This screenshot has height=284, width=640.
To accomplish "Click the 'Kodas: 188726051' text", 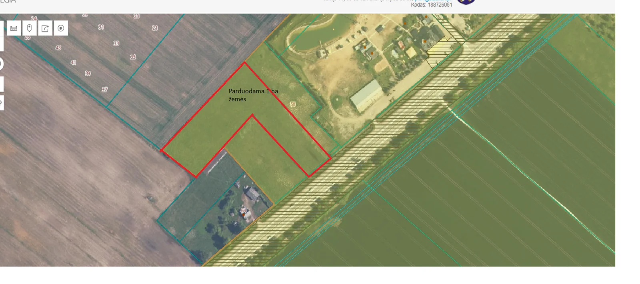I will [x=432, y=5].
